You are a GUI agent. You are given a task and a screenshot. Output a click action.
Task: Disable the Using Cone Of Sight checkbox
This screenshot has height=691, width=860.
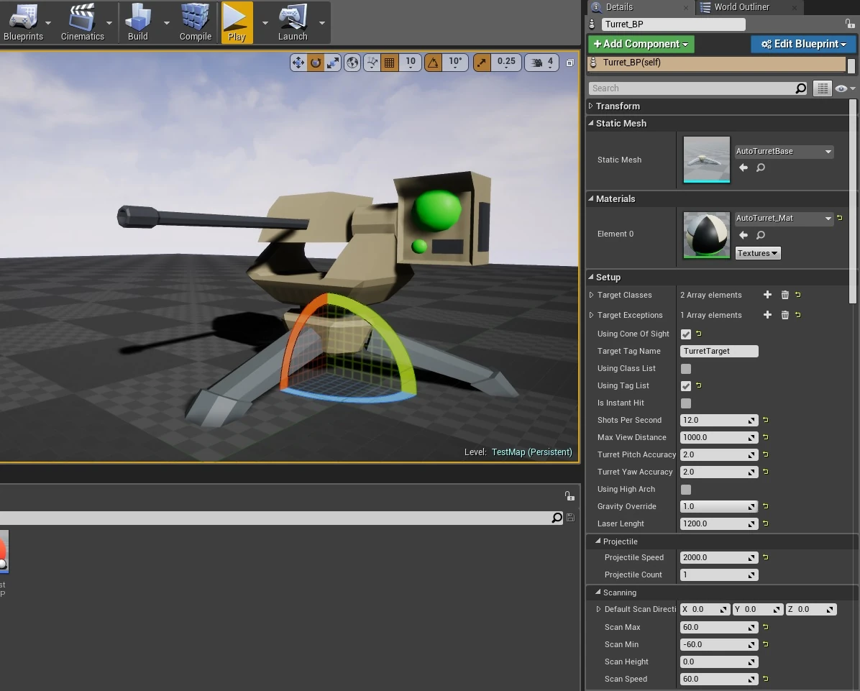(x=685, y=334)
